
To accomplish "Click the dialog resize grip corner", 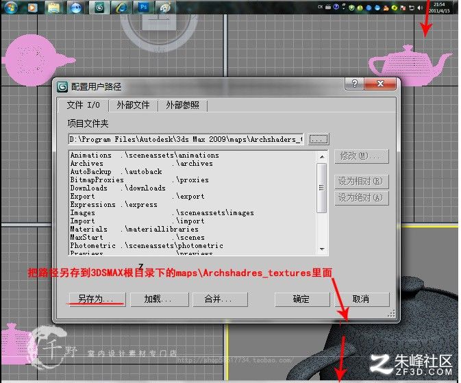I will pyautogui.click(x=391, y=314).
